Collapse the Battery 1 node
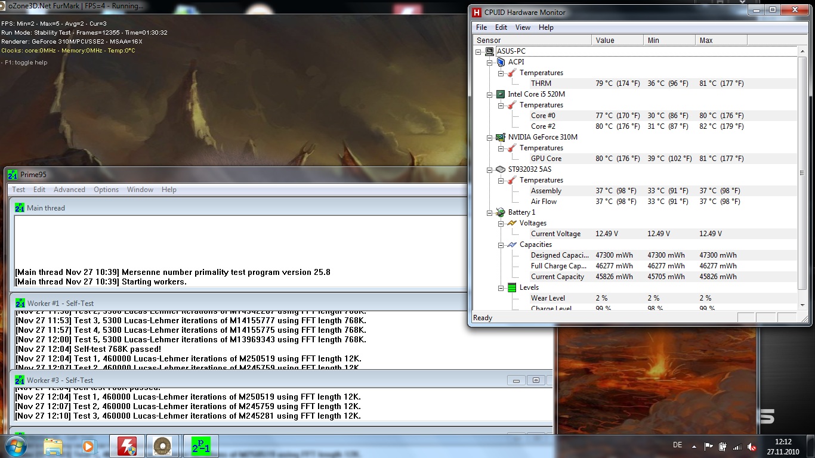The width and height of the screenshot is (815, 458). (489, 212)
